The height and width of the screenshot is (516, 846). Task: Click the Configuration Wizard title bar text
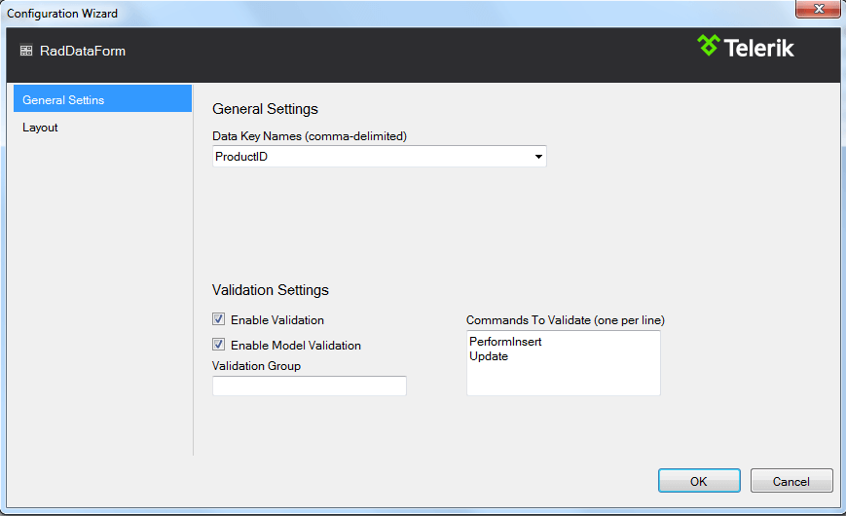62,14
